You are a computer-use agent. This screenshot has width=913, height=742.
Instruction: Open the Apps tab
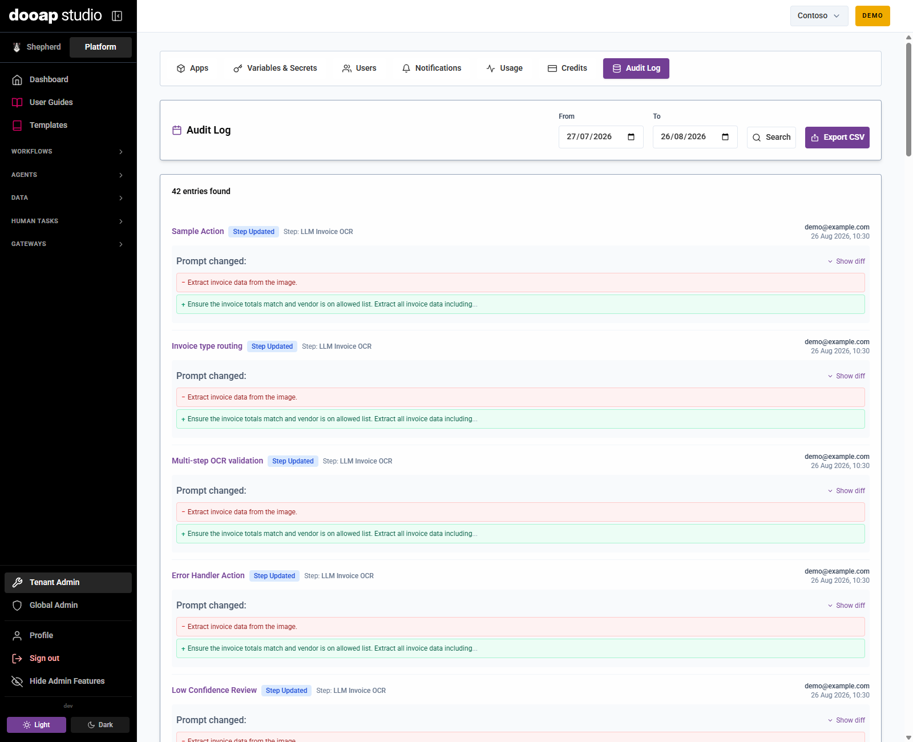point(192,68)
